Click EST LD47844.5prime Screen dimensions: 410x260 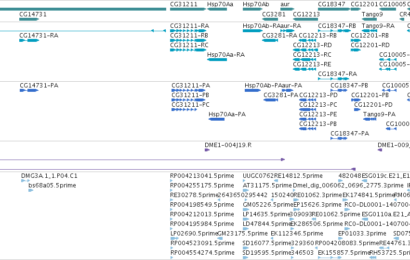(x=246, y=229)
